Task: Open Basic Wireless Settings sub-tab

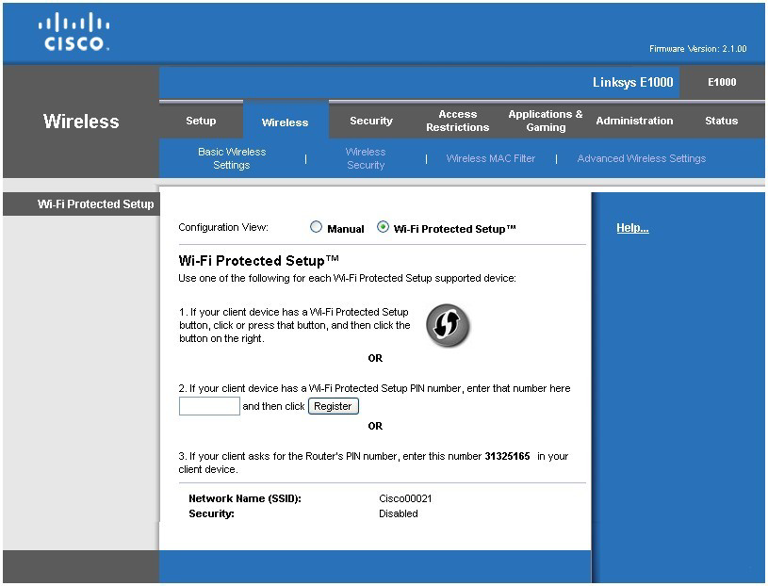Action: coord(232,158)
